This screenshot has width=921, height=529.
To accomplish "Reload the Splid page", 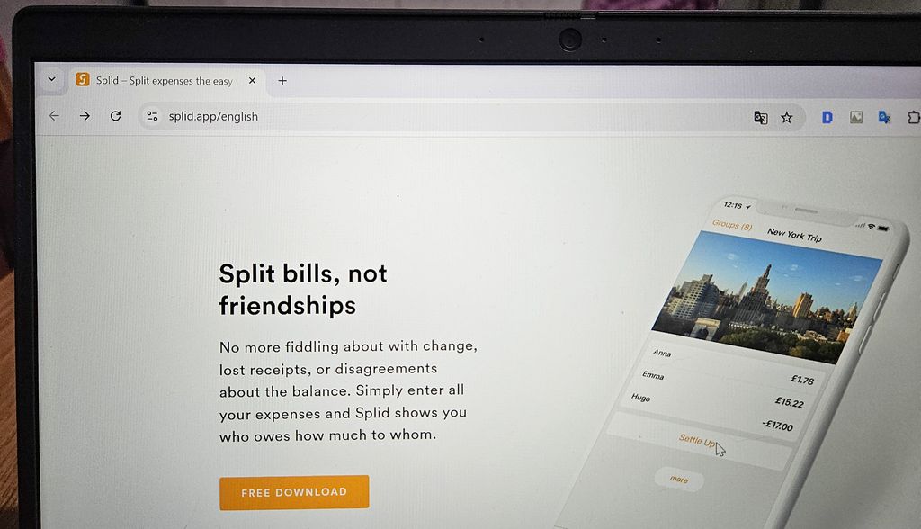I will pos(116,116).
